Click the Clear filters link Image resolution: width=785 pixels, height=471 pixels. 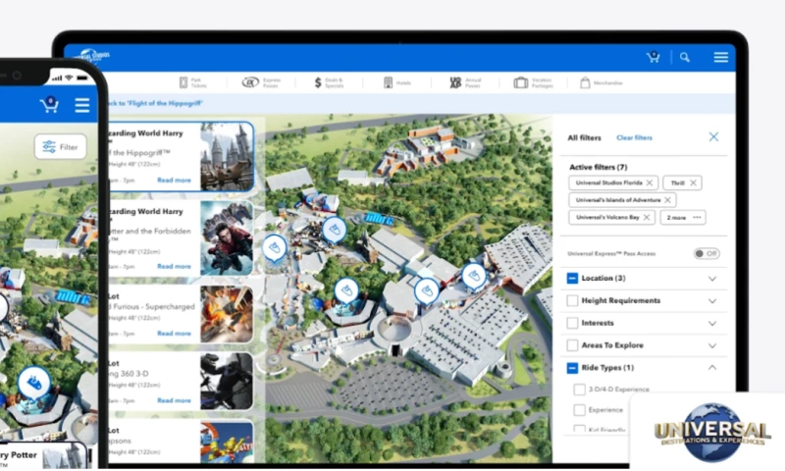tap(634, 137)
